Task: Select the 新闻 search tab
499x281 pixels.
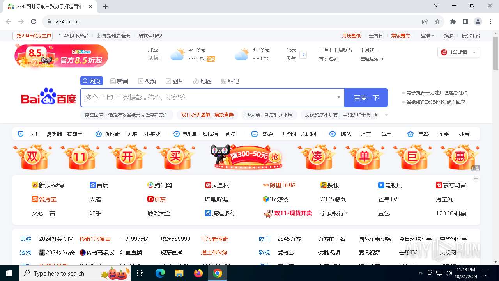Action: (119, 81)
